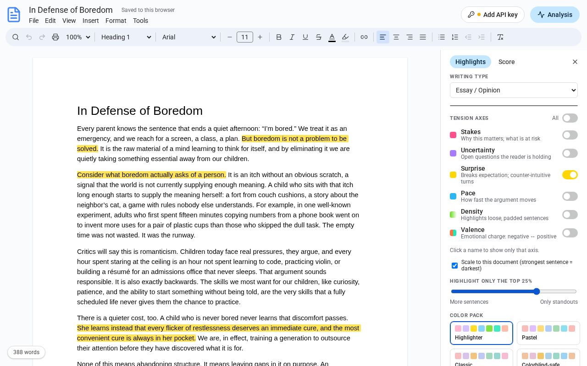Open the zoom level dropdown
587x366 pixels.
pos(78,37)
